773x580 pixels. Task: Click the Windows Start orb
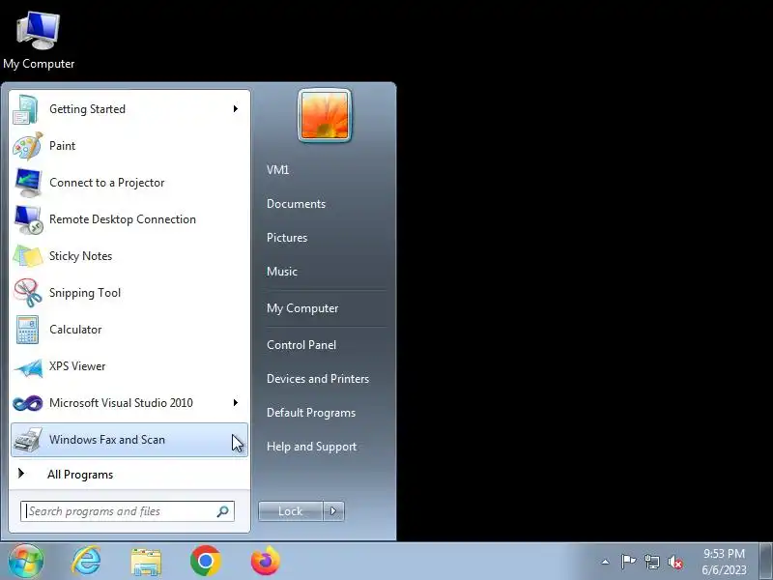pyautogui.click(x=25, y=561)
